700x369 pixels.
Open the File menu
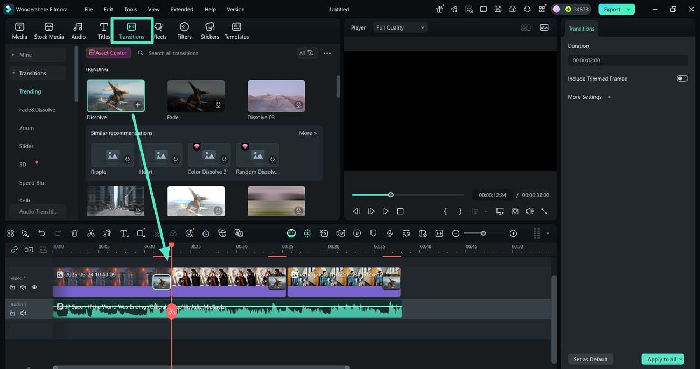pos(88,9)
